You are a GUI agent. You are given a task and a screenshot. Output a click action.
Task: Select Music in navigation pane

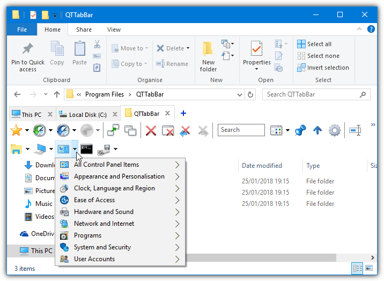click(x=44, y=204)
